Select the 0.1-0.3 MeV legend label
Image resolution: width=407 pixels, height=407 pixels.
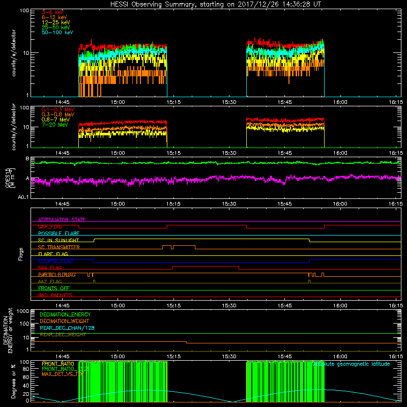[x=58, y=110]
